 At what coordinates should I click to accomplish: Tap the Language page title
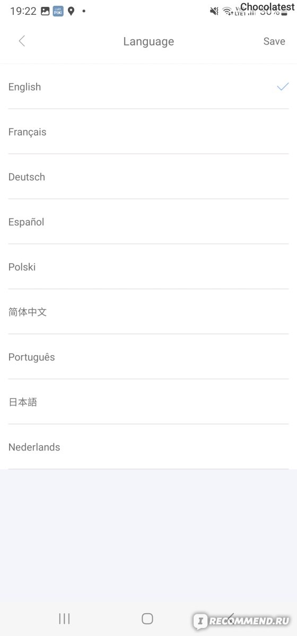148,41
